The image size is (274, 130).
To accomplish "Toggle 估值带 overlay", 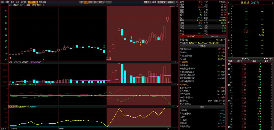I will [24, 2].
